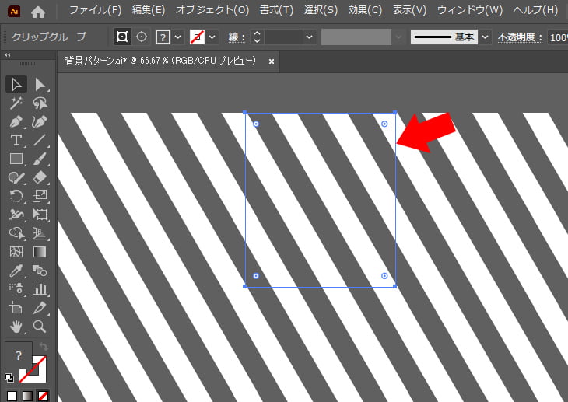Select the Rectangle tool
The image size is (568, 402).
click(16, 159)
